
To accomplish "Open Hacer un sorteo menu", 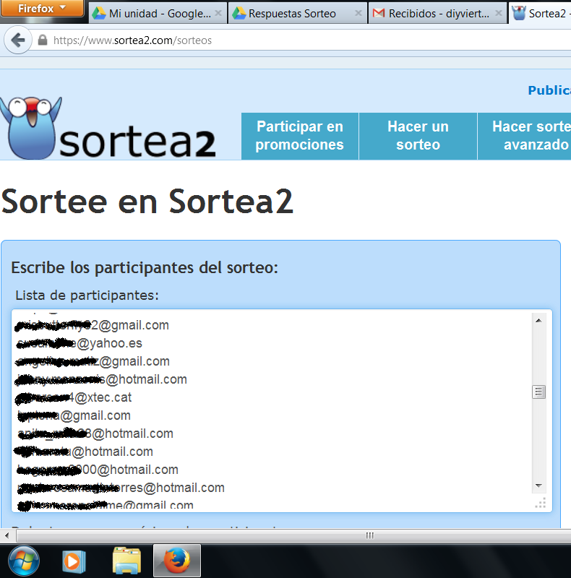I will click(x=418, y=136).
